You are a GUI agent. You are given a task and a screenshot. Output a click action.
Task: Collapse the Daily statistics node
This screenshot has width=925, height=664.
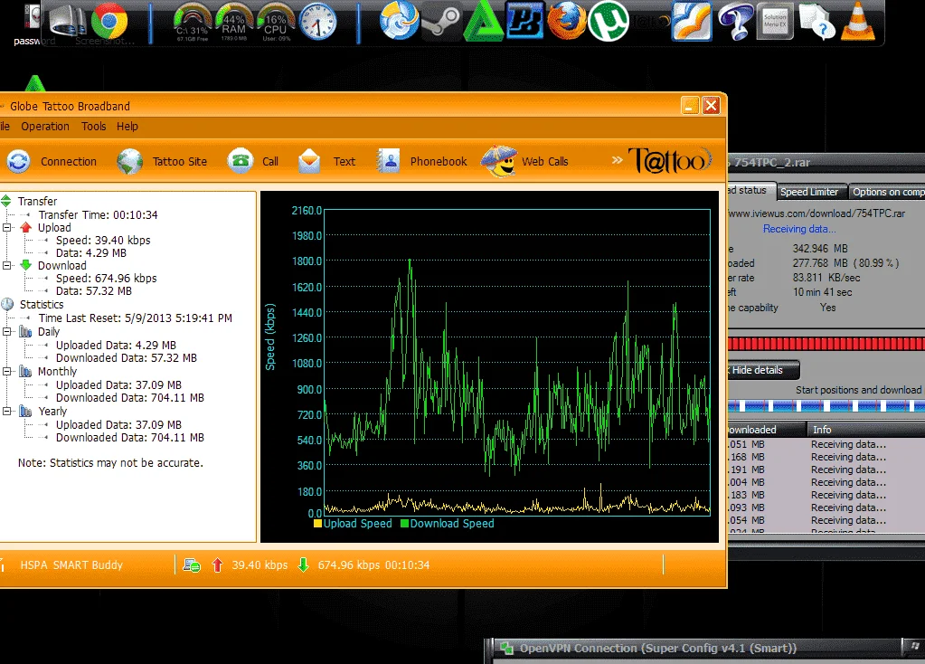(7, 332)
